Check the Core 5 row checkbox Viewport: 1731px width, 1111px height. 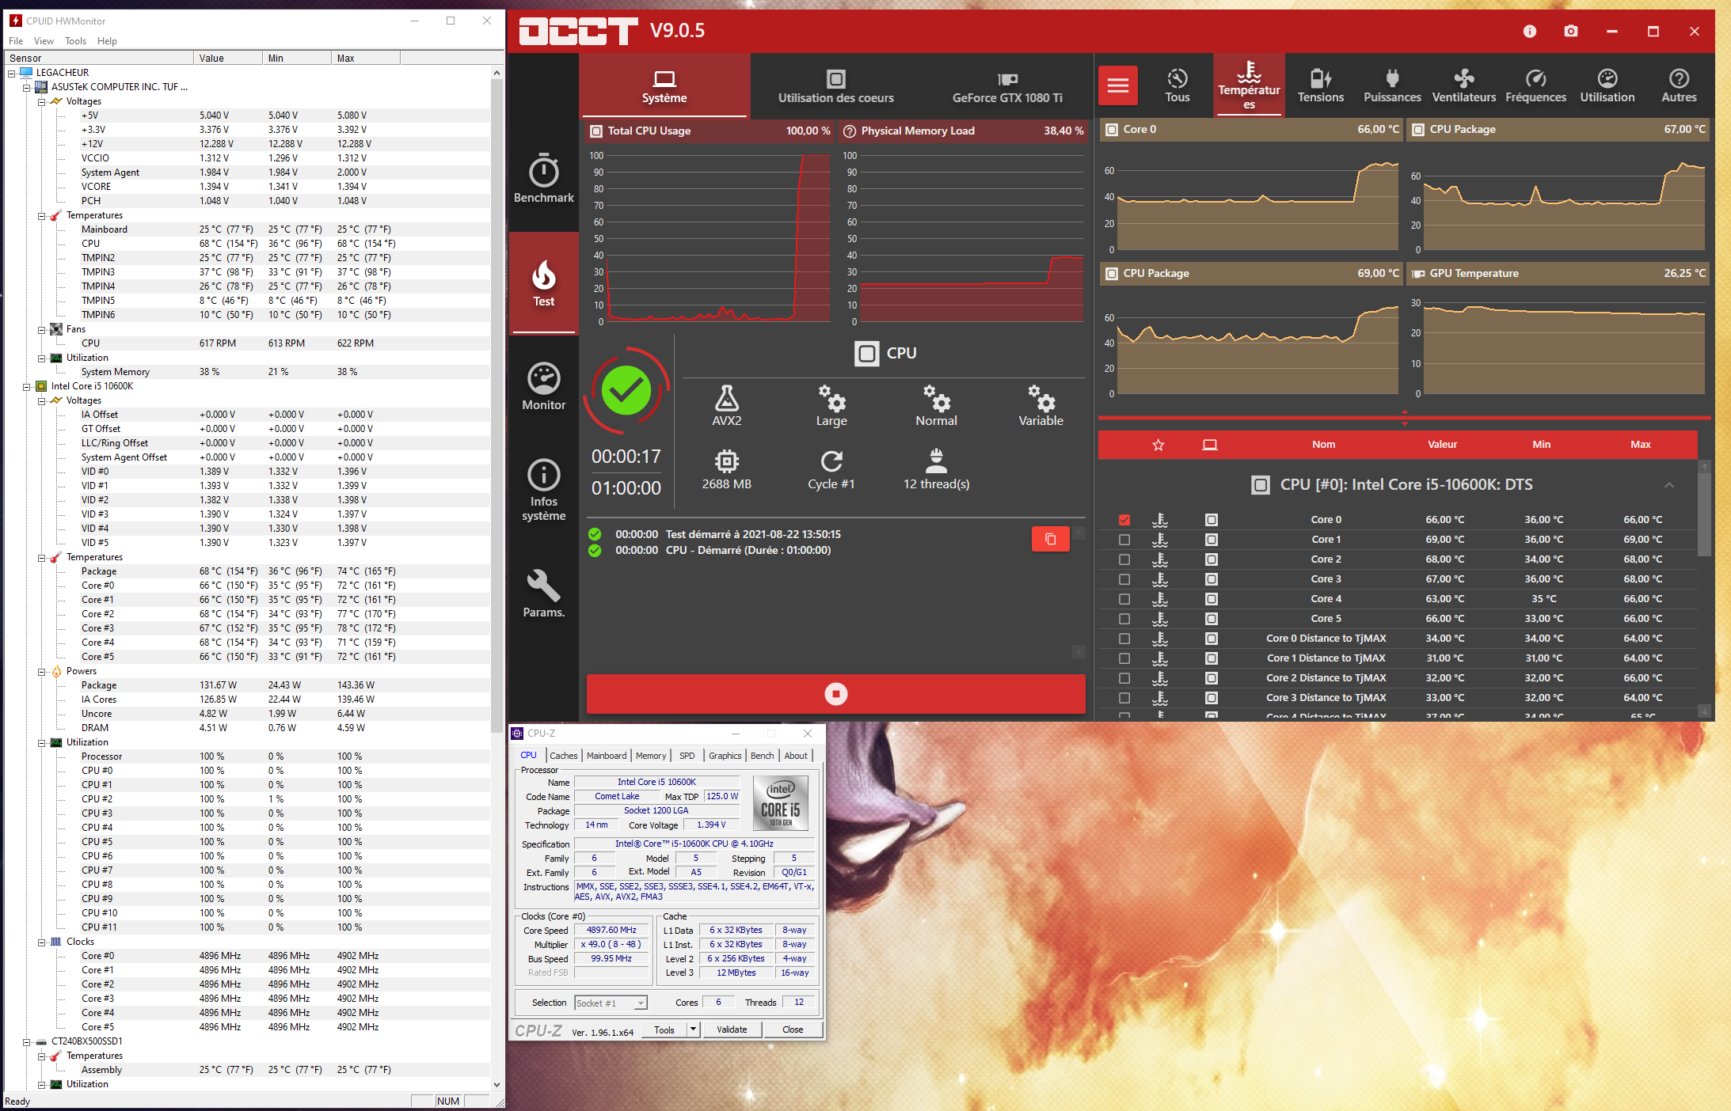(x=1124, y=619)
